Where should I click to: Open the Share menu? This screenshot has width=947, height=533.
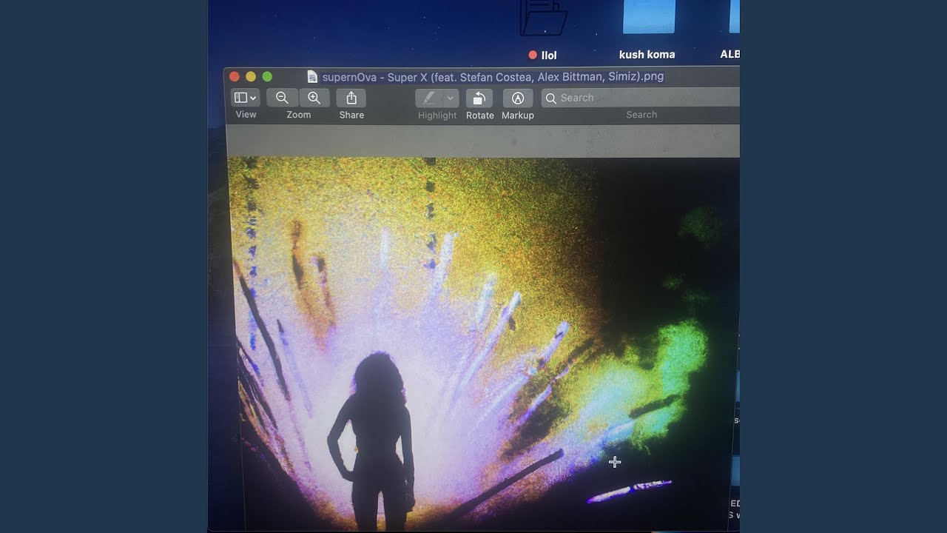[x=351, y=98]
